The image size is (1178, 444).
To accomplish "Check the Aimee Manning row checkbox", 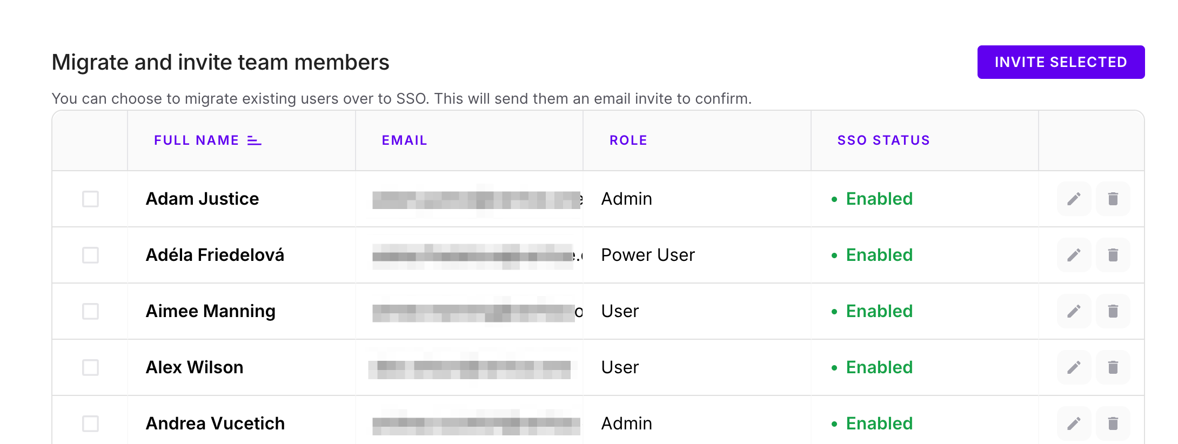I will (x=90, y=311).
